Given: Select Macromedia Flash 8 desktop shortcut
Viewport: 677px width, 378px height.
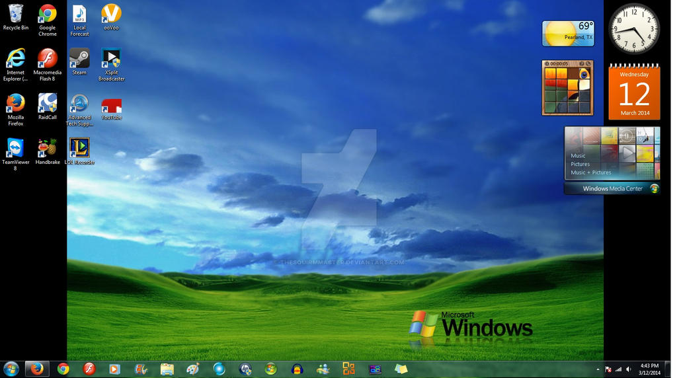Looking at the screenshot, I should (48, 65).
